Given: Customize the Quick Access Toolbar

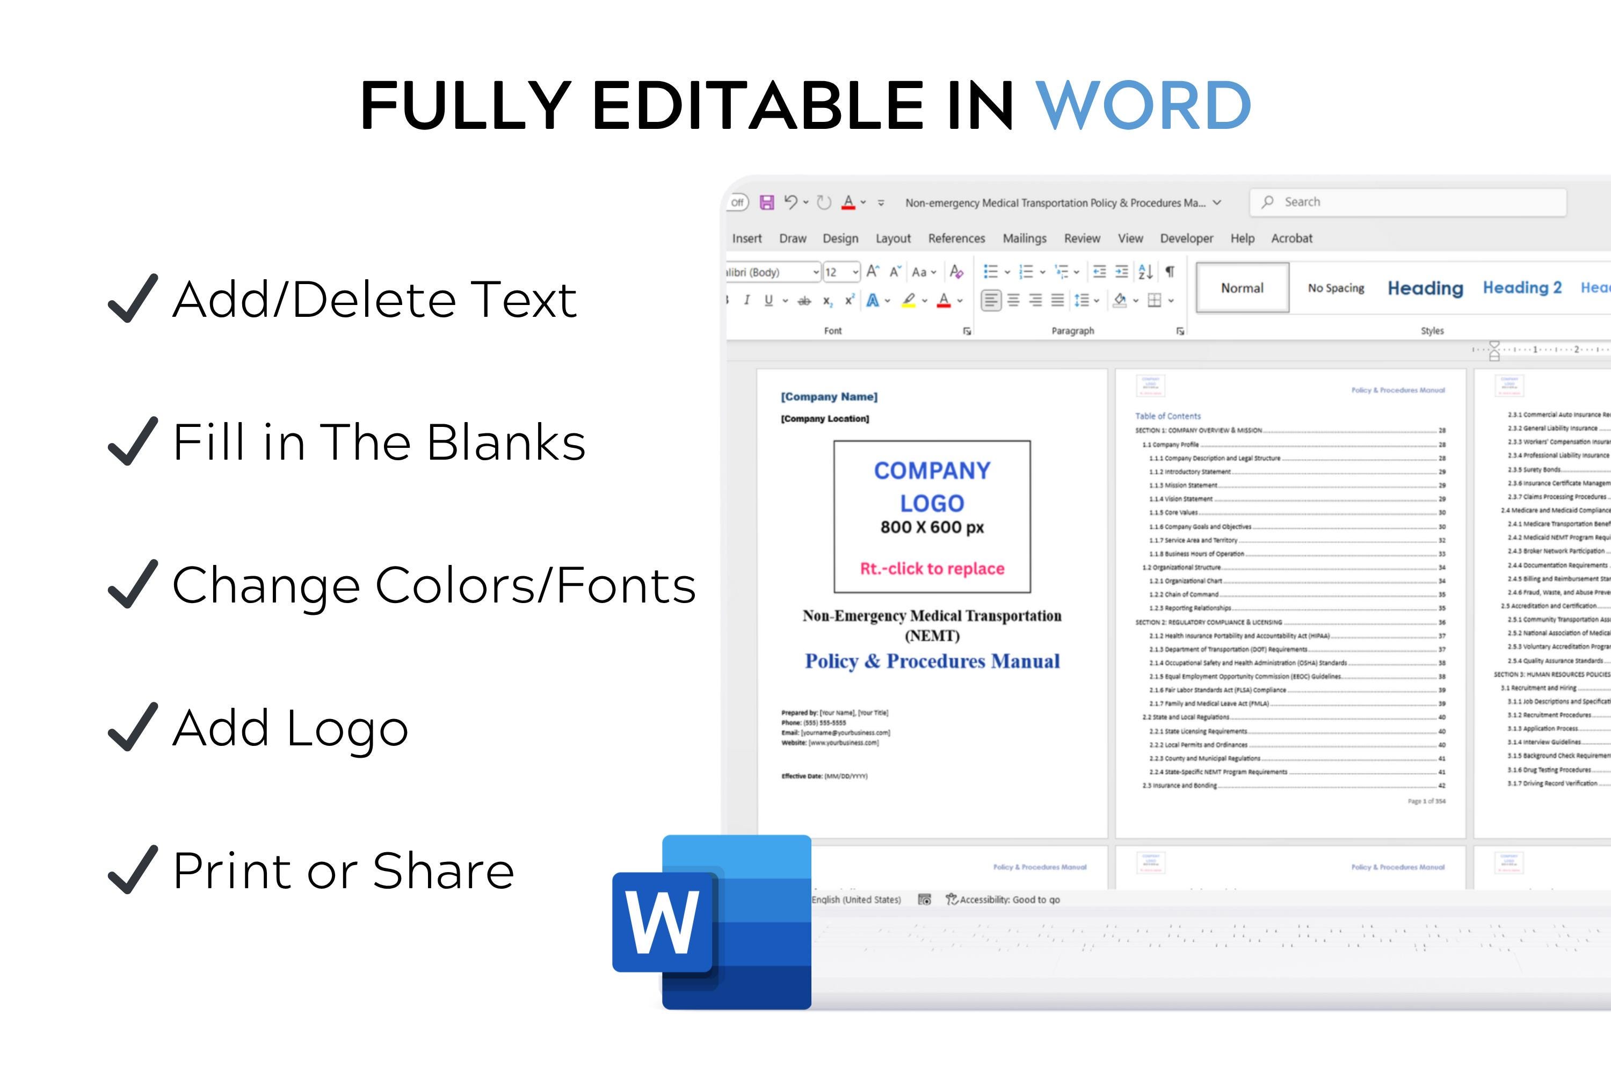Looking at the screenshot, I should (881, 203).
